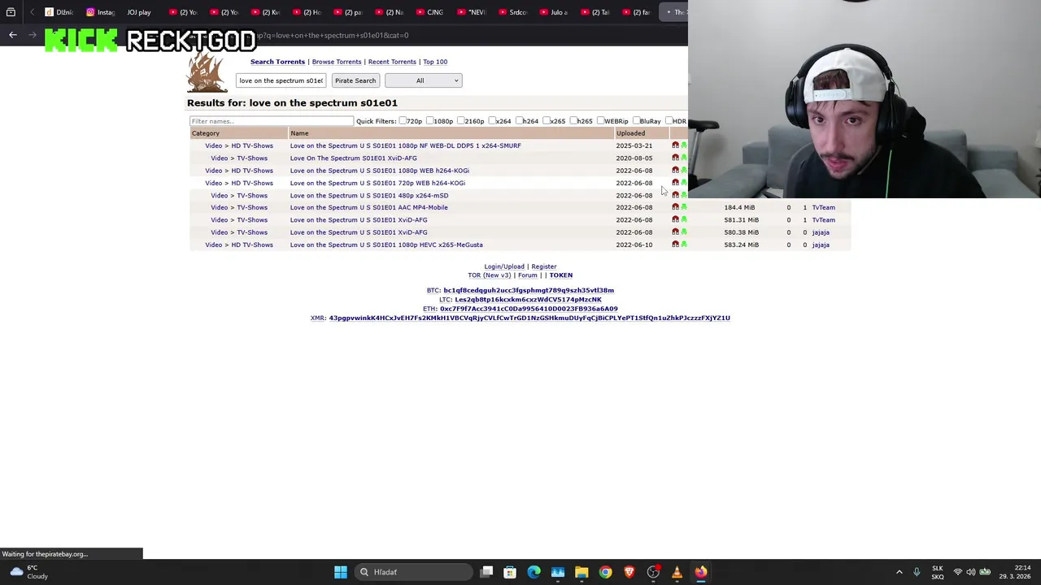Open the Forum link

[x=528, y=275]
